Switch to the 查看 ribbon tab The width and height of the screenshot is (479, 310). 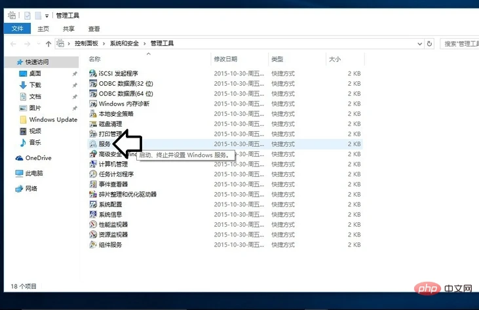tap(94, 29)
